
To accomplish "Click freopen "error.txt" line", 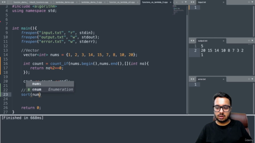I will tap(59, 42).
